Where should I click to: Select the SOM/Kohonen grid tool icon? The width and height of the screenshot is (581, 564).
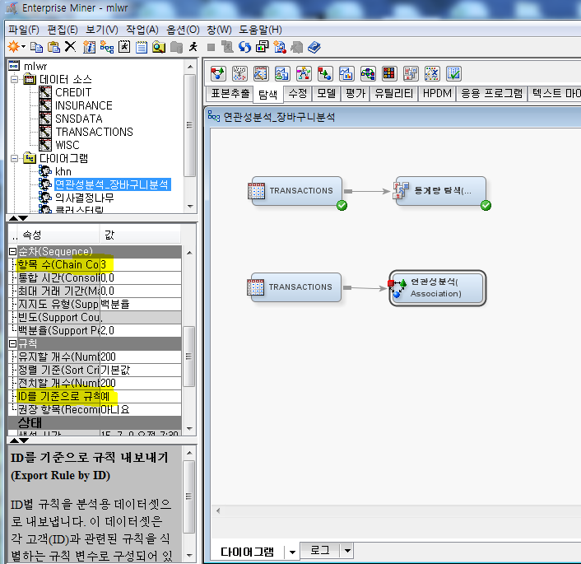389,73
